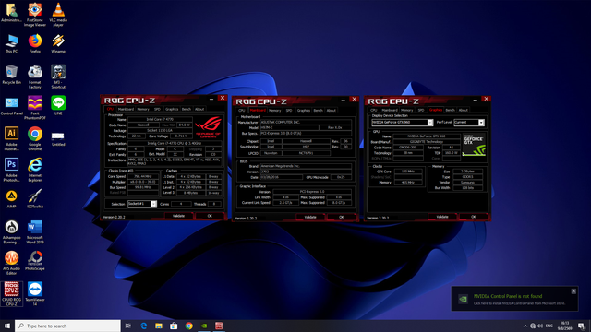The width and height of the screenshot is (591, 332).
Task: Select the Untitled desktop file icon
Action: (x=58, y=137)
